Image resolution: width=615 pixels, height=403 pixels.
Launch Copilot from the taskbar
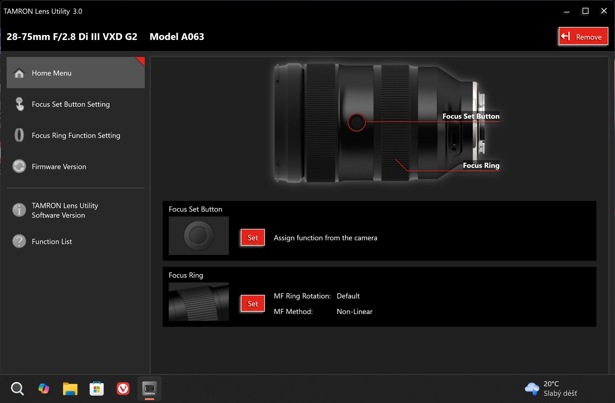(x=44, y=389)
